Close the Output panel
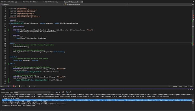 (193, 89)
